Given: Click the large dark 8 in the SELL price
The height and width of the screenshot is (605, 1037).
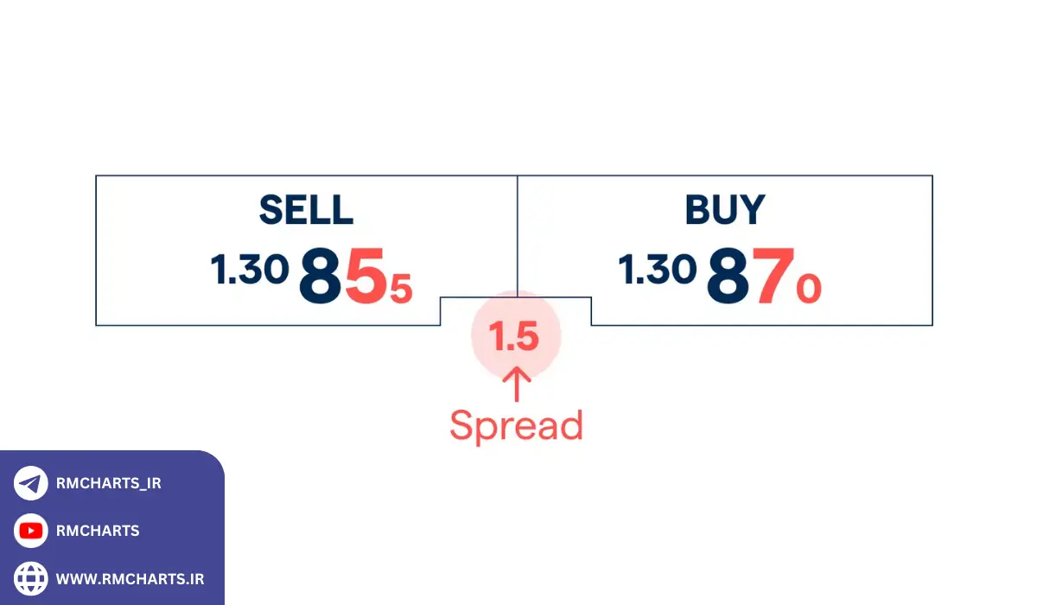Looking at the screenshot, I should pyautogui.click(x=321, y=277).
